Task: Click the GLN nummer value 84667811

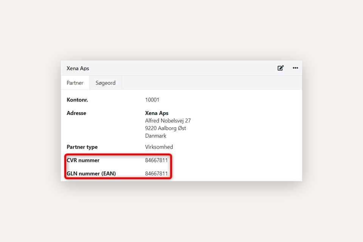Action: click(x=156, y=174)
